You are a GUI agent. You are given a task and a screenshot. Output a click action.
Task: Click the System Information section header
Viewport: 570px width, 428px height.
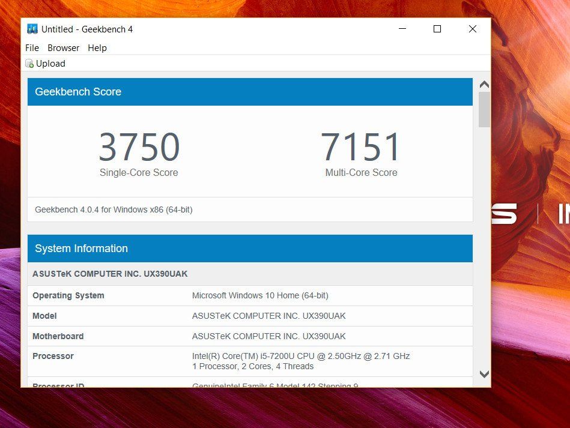250,249
